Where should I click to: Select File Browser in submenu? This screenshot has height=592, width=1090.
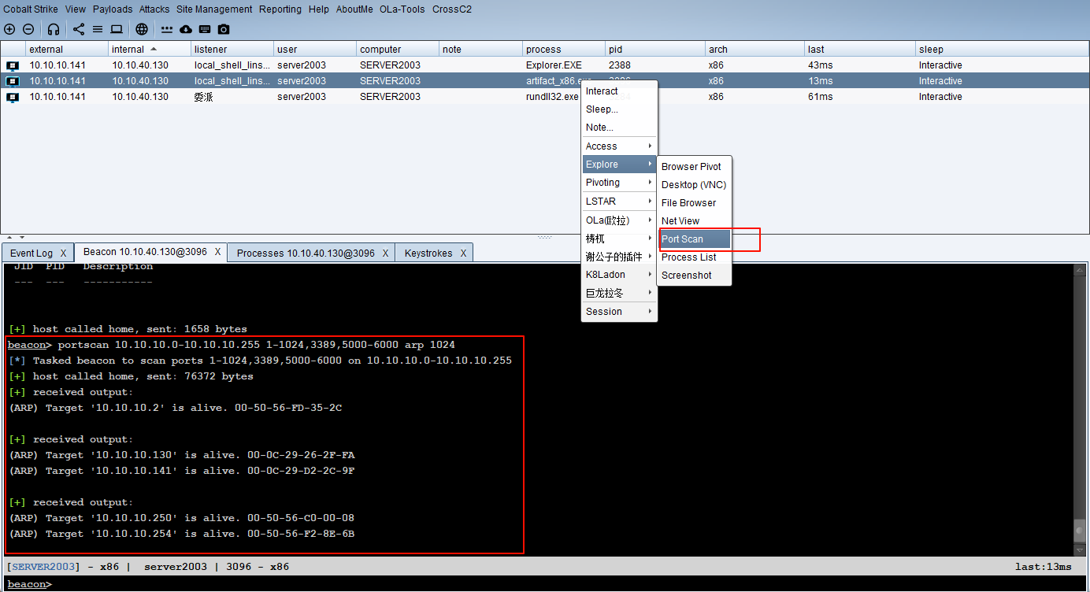click(695, 203)
